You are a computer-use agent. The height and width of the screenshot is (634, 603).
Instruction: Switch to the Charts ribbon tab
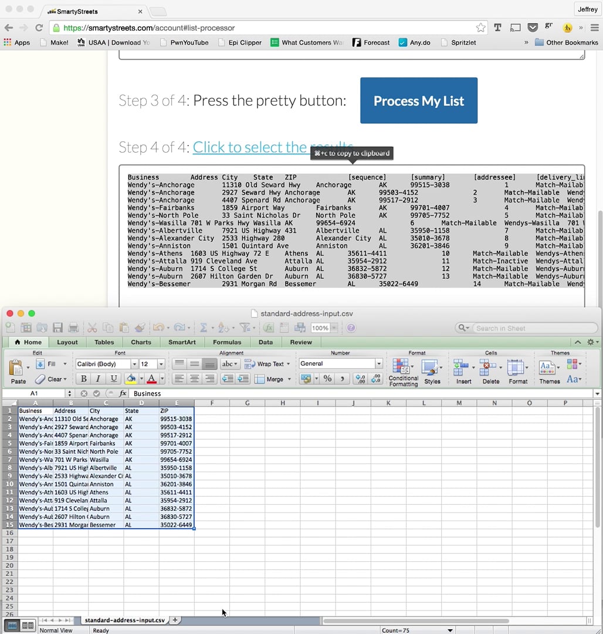coord(141,342)
